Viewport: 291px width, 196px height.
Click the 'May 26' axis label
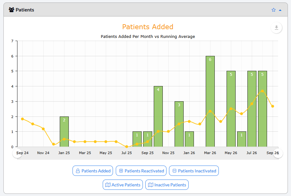tap(231, 153)
